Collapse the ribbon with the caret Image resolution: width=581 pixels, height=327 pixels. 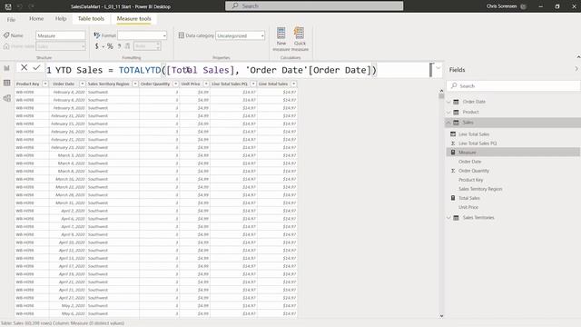point(578,56)
